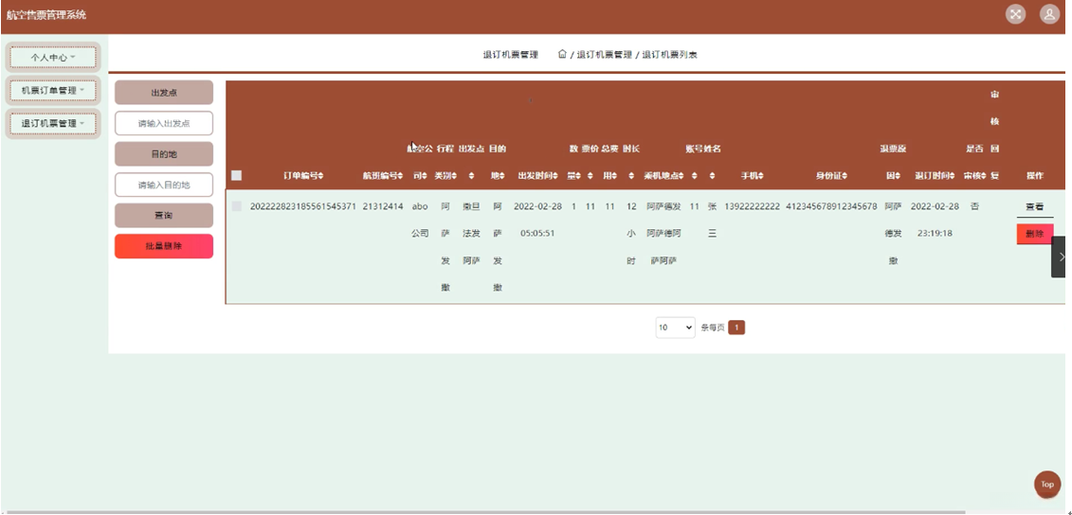The image size is (1072, 515).
Task: Sort by 订单编号 column sort icon
Action: [320, 175]
